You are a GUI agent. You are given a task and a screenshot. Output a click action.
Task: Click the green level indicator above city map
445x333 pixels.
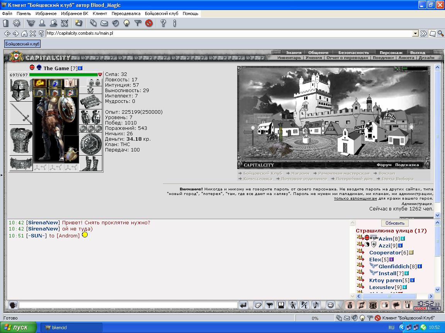click(x=415, y=69)
